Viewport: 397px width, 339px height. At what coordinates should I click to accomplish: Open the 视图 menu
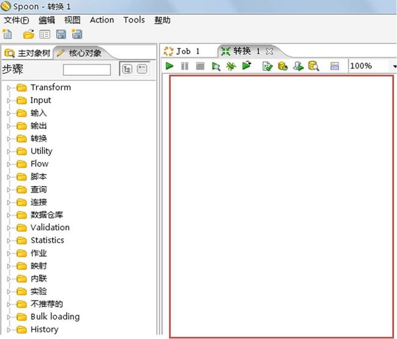pos(72,20)
